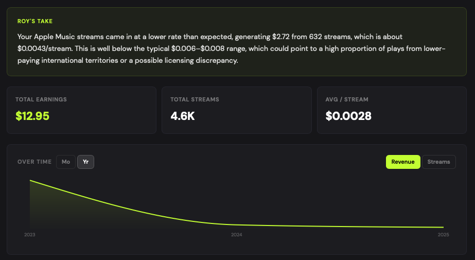
Task: Click the 2024 x-axis label
Action: (x=237, y=235)
